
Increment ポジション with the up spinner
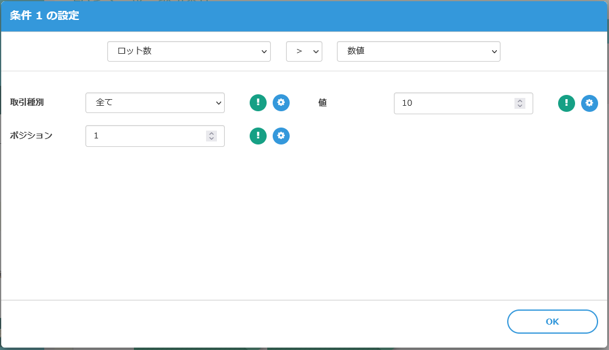coord(211,133)
